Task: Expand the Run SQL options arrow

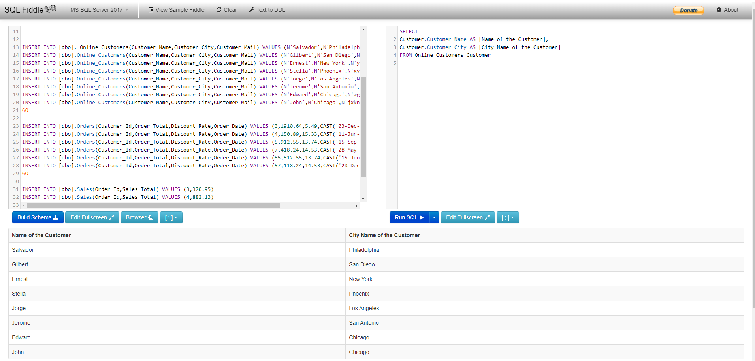Action: pyautogui.click(x=434, y=217)
